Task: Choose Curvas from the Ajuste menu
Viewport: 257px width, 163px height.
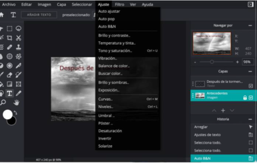Action: (x=106, y=99)
